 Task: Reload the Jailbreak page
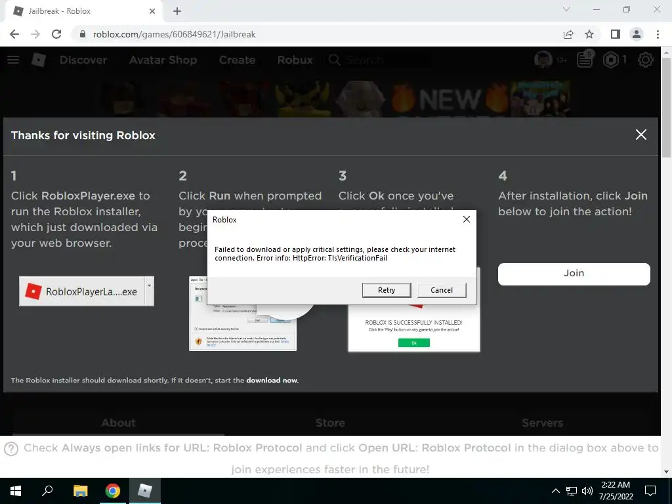[x=56, y=34]
